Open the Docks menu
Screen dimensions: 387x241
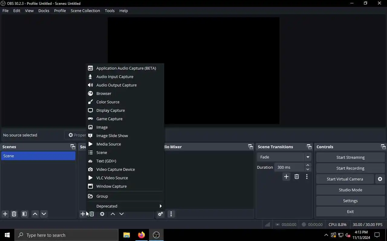pyautogui.click(x=44, y=11)
